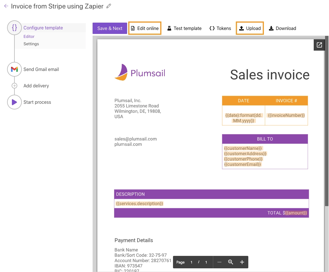Click Start process label
Viewport: 329px width, 272px height.
(37, 102)
